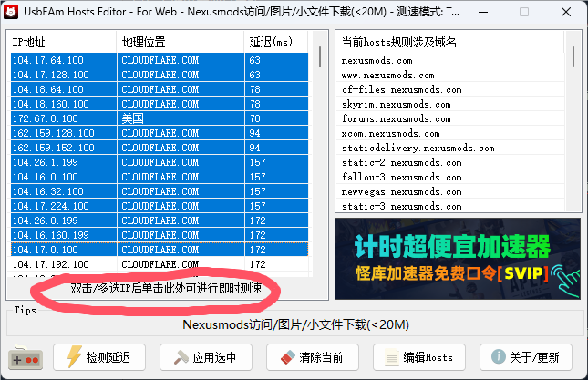Click the 清除当前 clear current button
Image resolution: width=588 pixels, height=380 pixels.
(x=313, y=357)
